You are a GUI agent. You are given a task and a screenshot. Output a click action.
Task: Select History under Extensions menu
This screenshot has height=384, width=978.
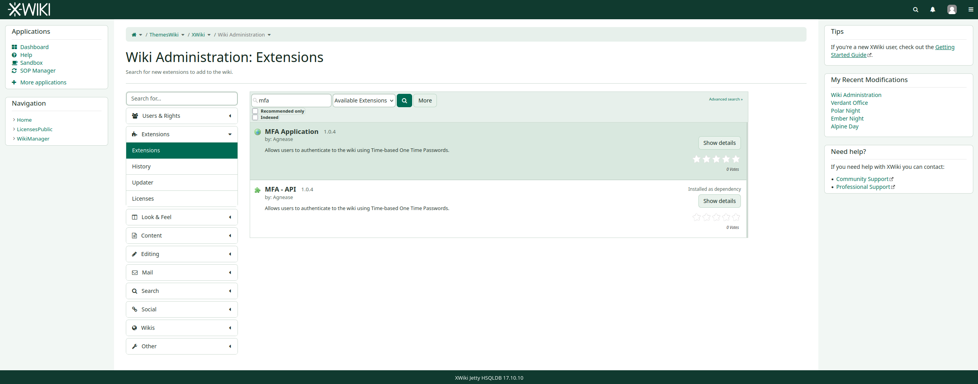[182, 166]
